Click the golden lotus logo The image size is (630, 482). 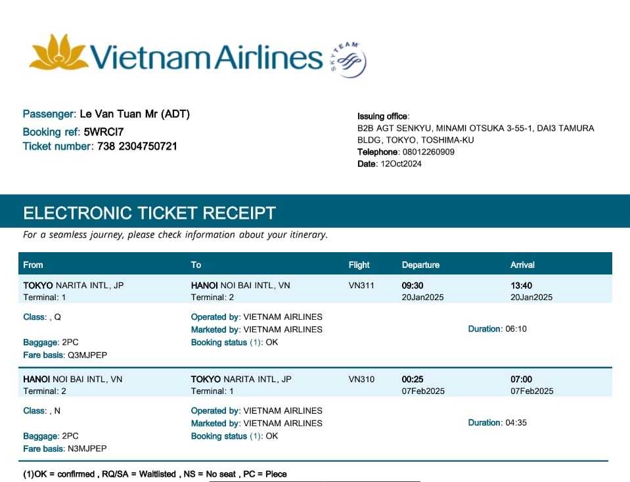pyautogui.click(x=58, y=53)
